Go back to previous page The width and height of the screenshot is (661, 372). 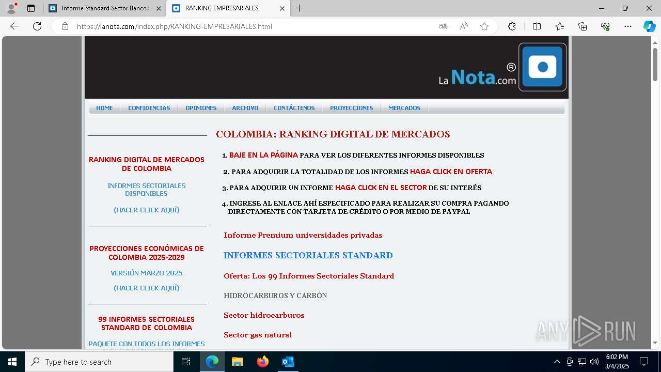14,26
